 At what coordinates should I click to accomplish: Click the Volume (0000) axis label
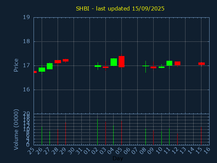click(x=16, y=130)
